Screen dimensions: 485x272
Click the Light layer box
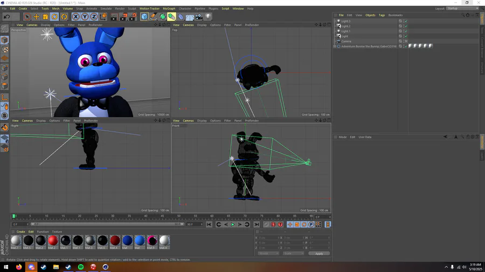point(400,36)
